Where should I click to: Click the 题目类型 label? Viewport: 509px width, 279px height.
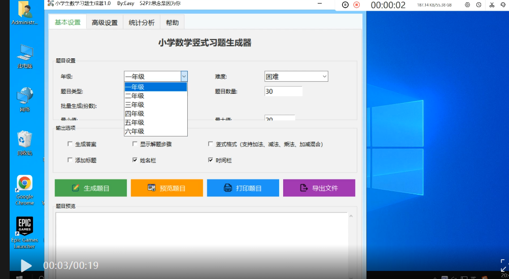tap(72, 91)
